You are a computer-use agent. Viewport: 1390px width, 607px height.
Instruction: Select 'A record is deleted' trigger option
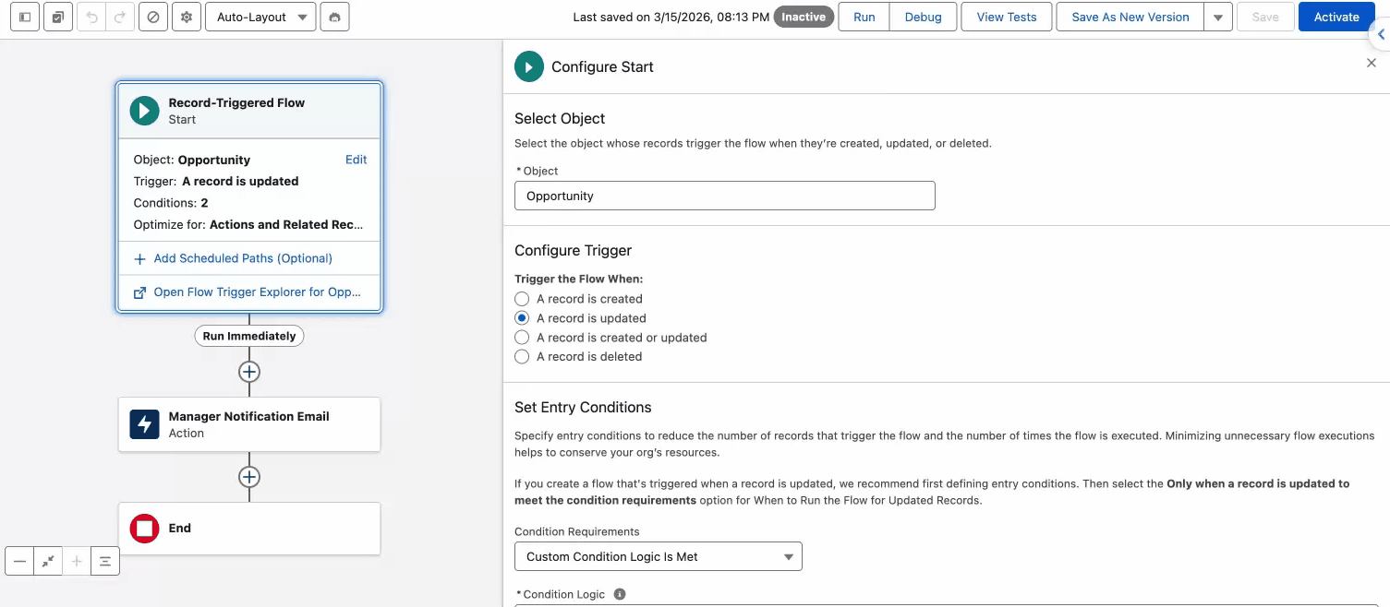[x=522, y=357]
